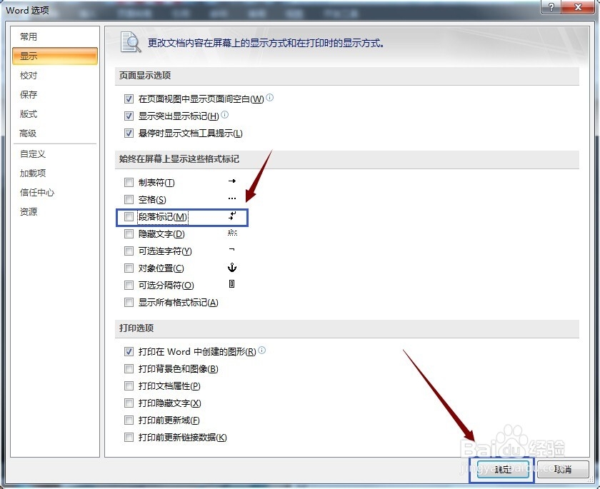Close the Word 选项 dialog
This screenshot has height=489, width=600.
pyautogui.click(x=578, y=7)
